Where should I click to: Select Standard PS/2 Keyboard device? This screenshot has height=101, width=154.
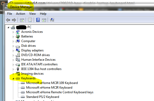click(x=43, y=97)
